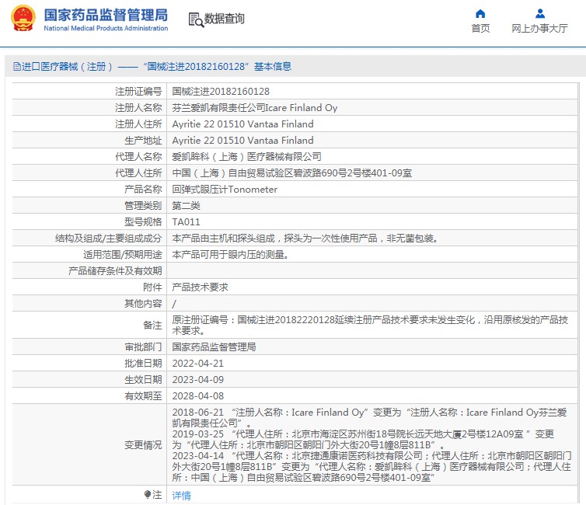Open the 数据查询 search icon
Screen dimensions: 586x505
(x=196, y=19)
